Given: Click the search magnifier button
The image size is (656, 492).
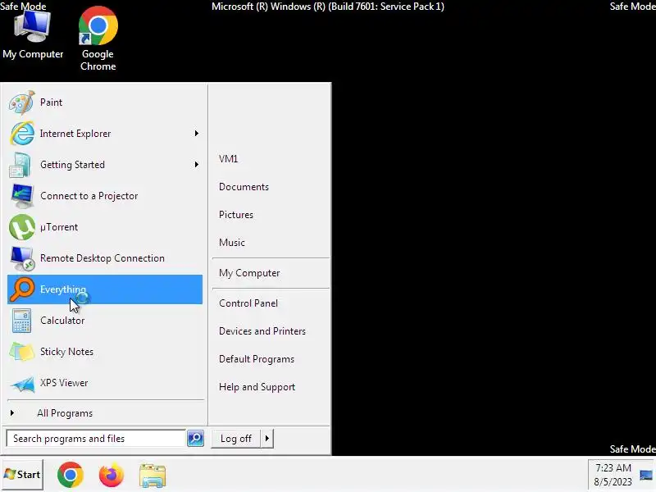Looking at the screenshot, I should tap(195, 439).
